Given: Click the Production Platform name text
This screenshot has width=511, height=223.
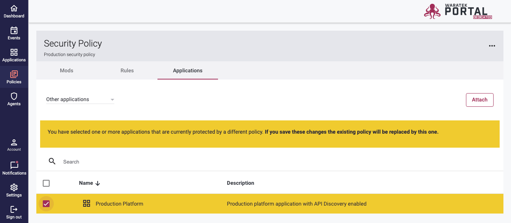Looking at the screenshot, I should tap(119, 204).
